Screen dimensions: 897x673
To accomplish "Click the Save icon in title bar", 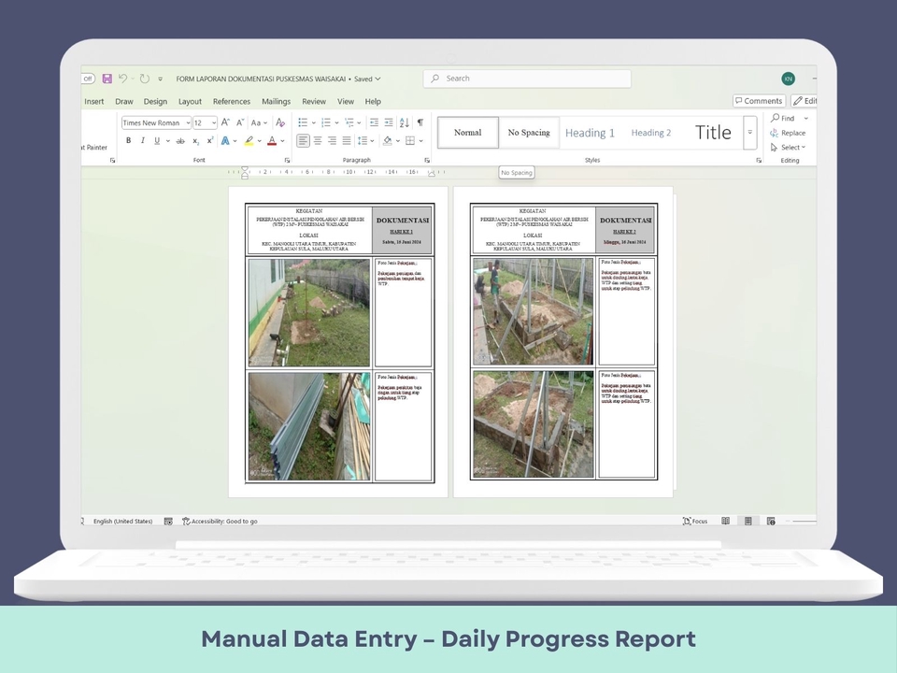I will (x=107, y=79).
